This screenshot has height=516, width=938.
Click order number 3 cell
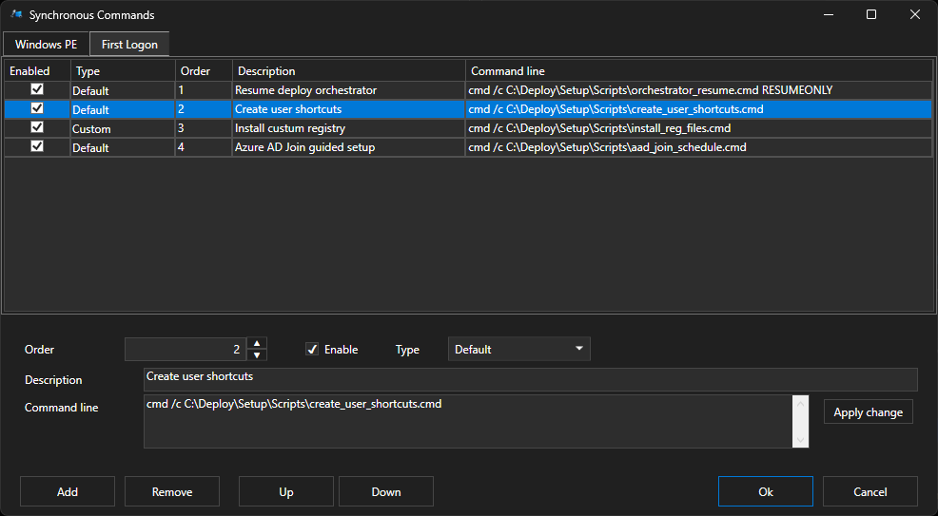(204, 128)
